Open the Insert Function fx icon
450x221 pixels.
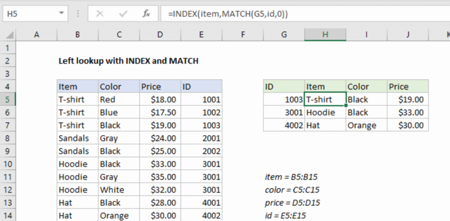point(146,14)
